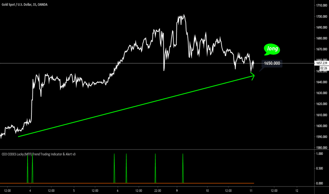Image resolution: width=329 pixels, height=194 pixels.
Task: Click the indicator scale value 1.000
Action: 319,154
